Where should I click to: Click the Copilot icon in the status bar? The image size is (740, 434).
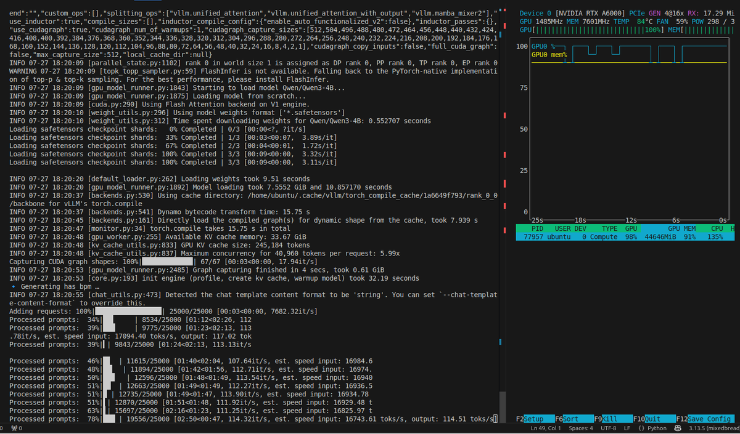677,428
